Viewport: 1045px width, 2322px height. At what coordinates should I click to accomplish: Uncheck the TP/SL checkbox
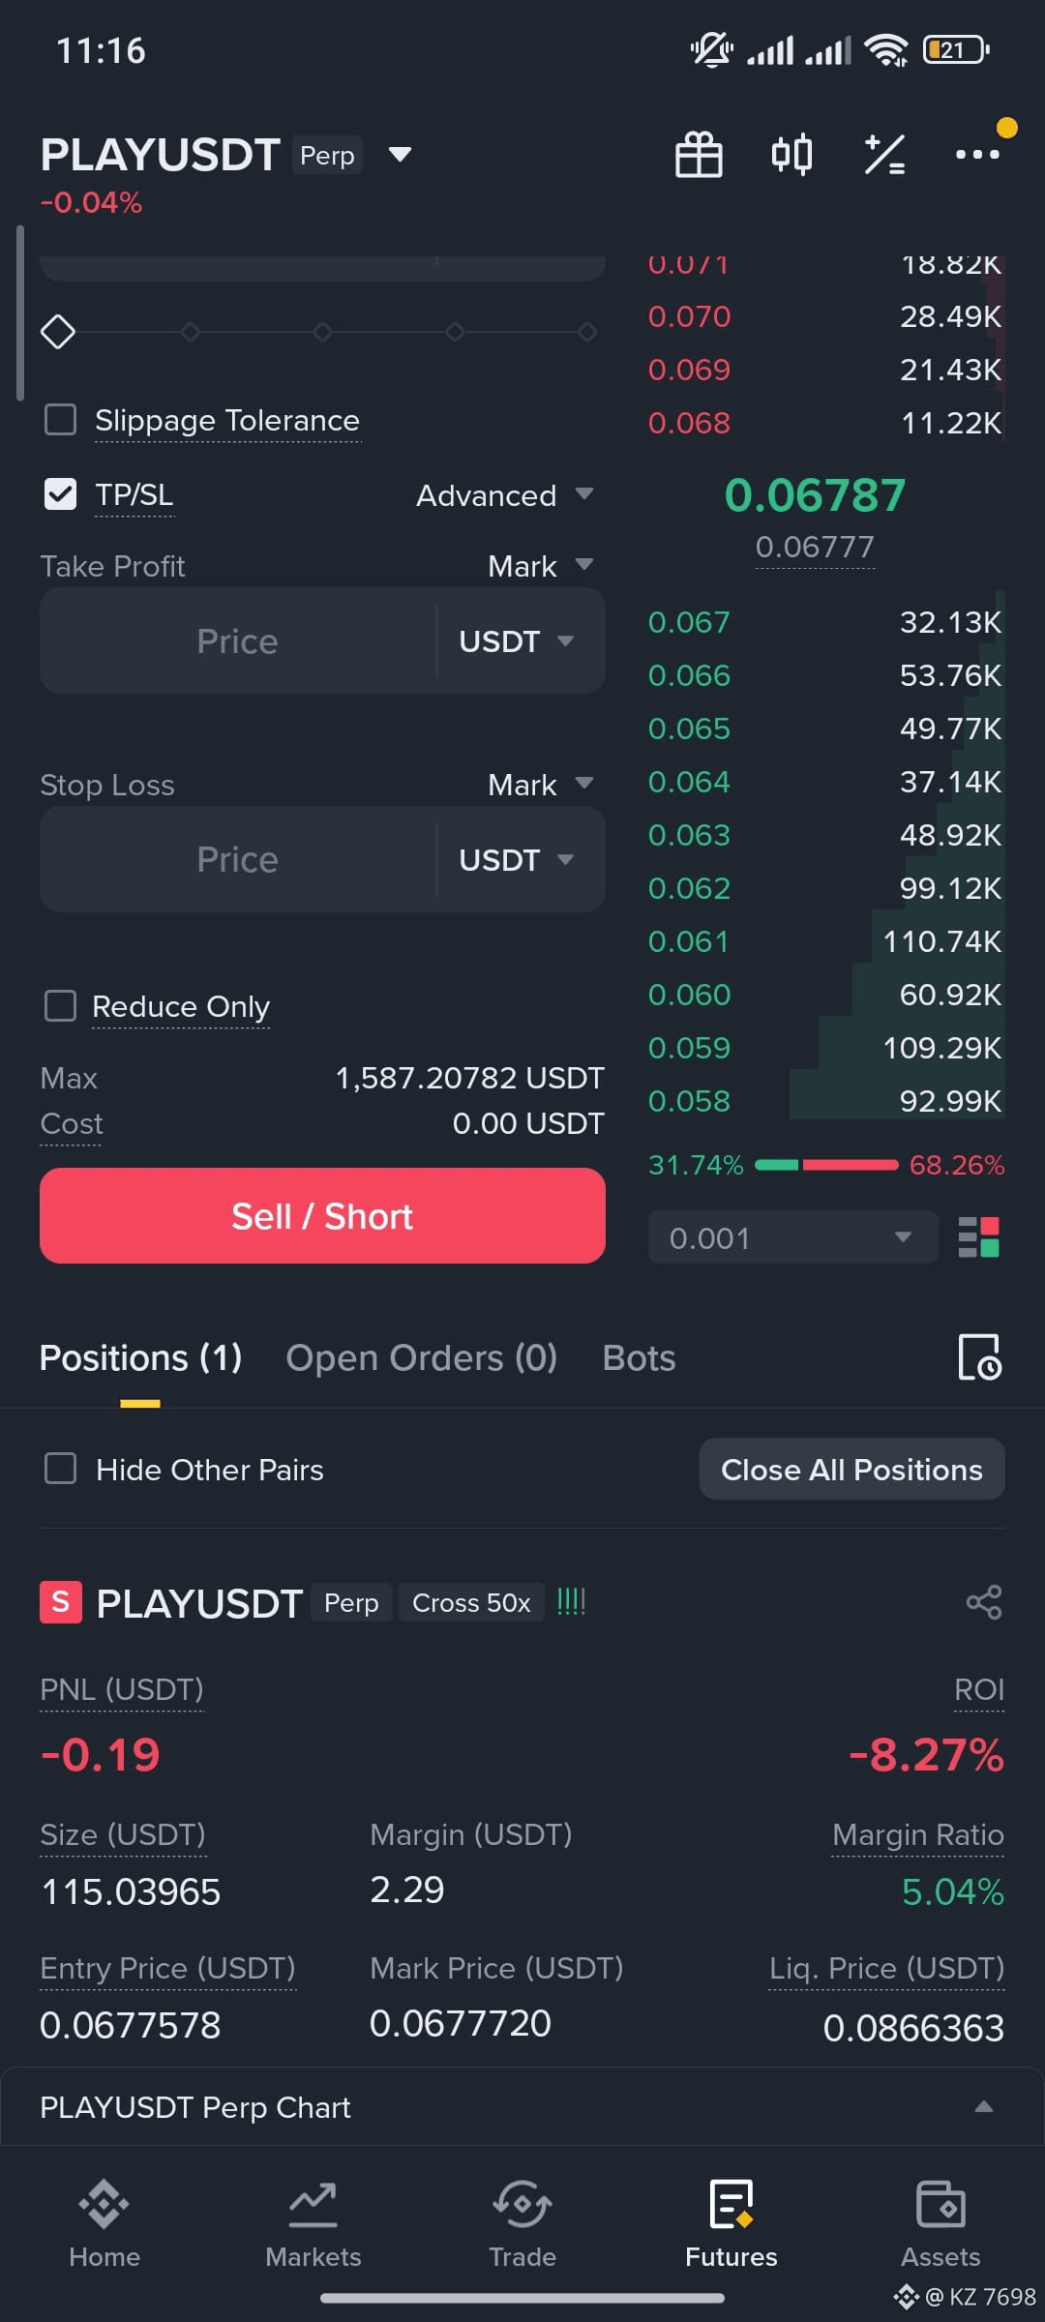(61, 494)
